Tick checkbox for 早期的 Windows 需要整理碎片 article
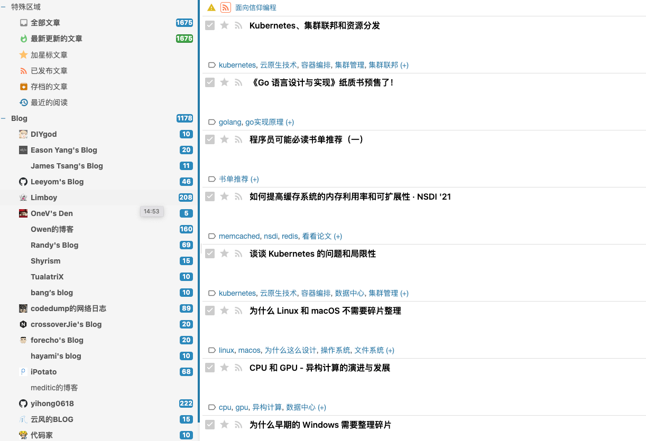The width and height of the screenshot is (646, 441). pyautogui.click(x=210, y=425)
